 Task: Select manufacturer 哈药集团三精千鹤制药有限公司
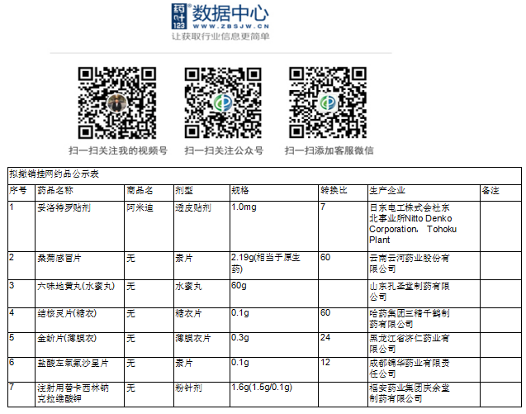410,319
